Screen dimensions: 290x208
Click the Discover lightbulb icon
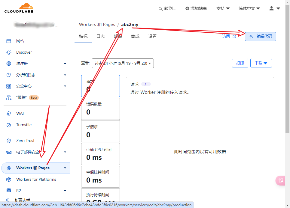(x=9, y=52)
